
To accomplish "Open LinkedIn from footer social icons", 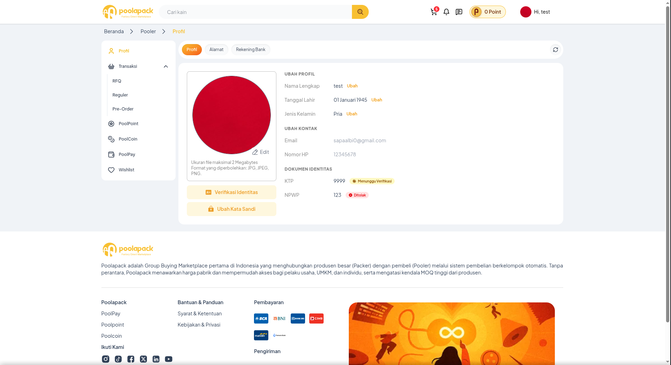I will 156,359.
